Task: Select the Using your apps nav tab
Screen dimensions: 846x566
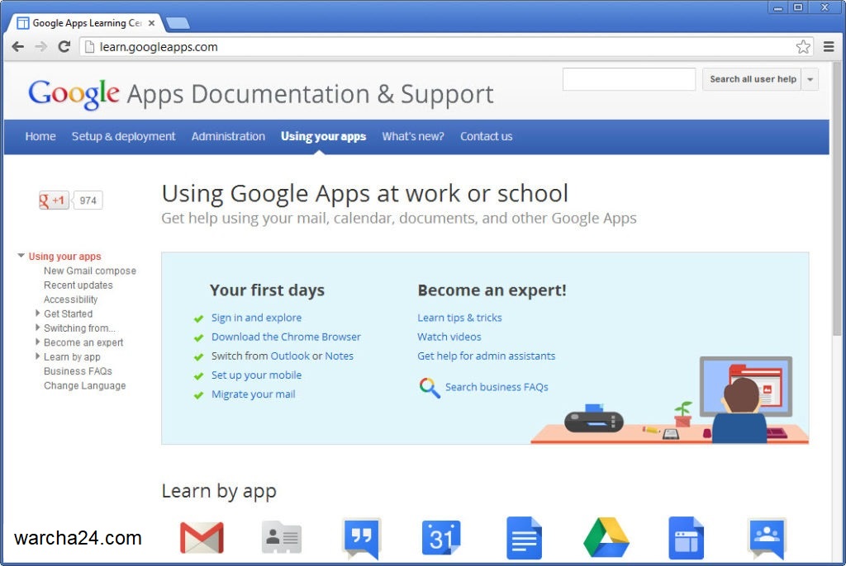Action: [323, 136]
